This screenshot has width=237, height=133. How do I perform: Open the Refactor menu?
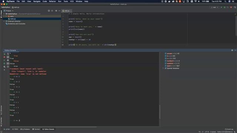(x=53, y=1)
